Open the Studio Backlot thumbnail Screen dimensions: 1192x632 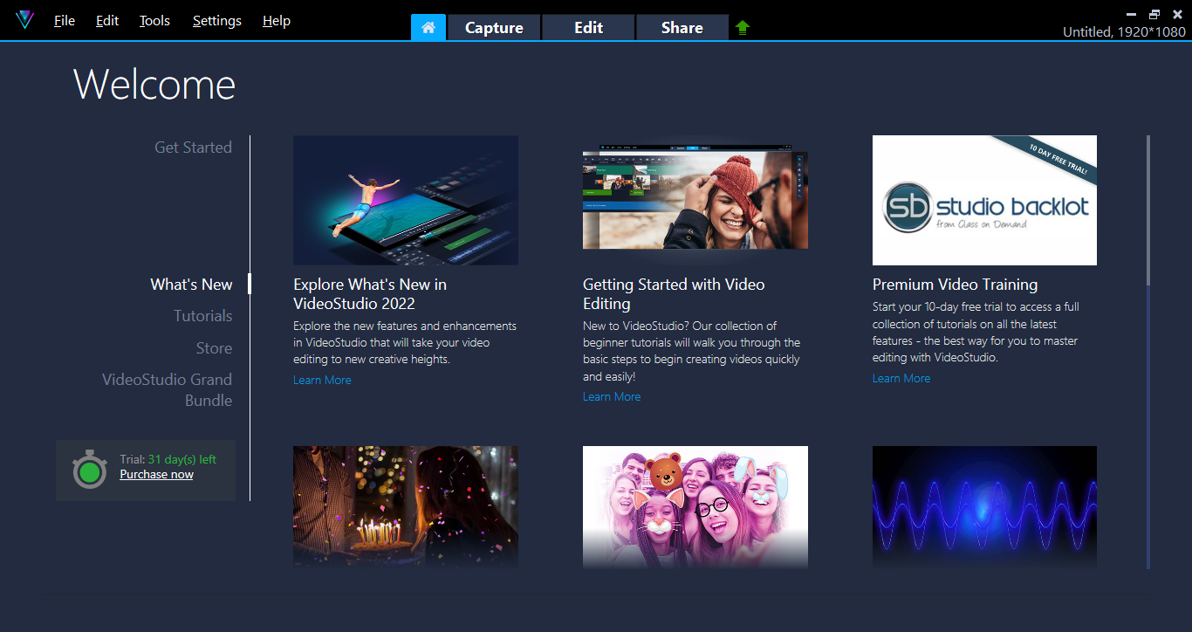(x=984, y=200)
